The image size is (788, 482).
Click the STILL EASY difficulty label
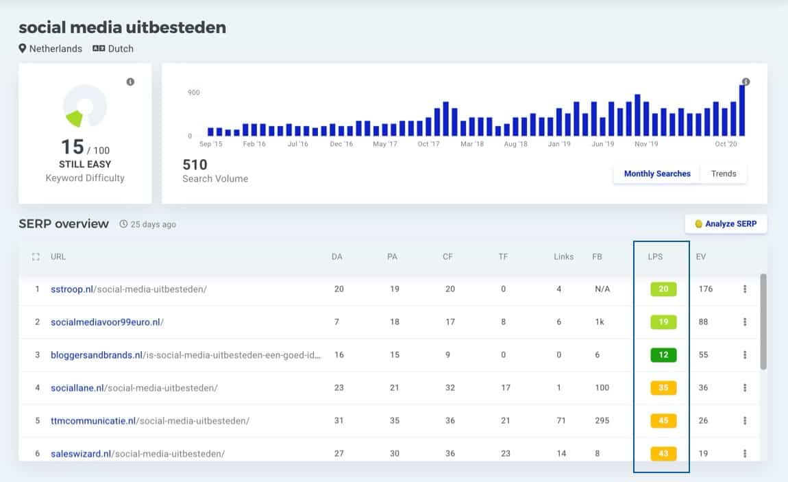tap(85, 165)
